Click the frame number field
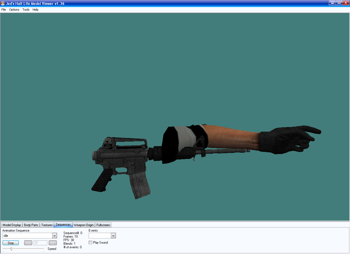 tap(40, 243)
